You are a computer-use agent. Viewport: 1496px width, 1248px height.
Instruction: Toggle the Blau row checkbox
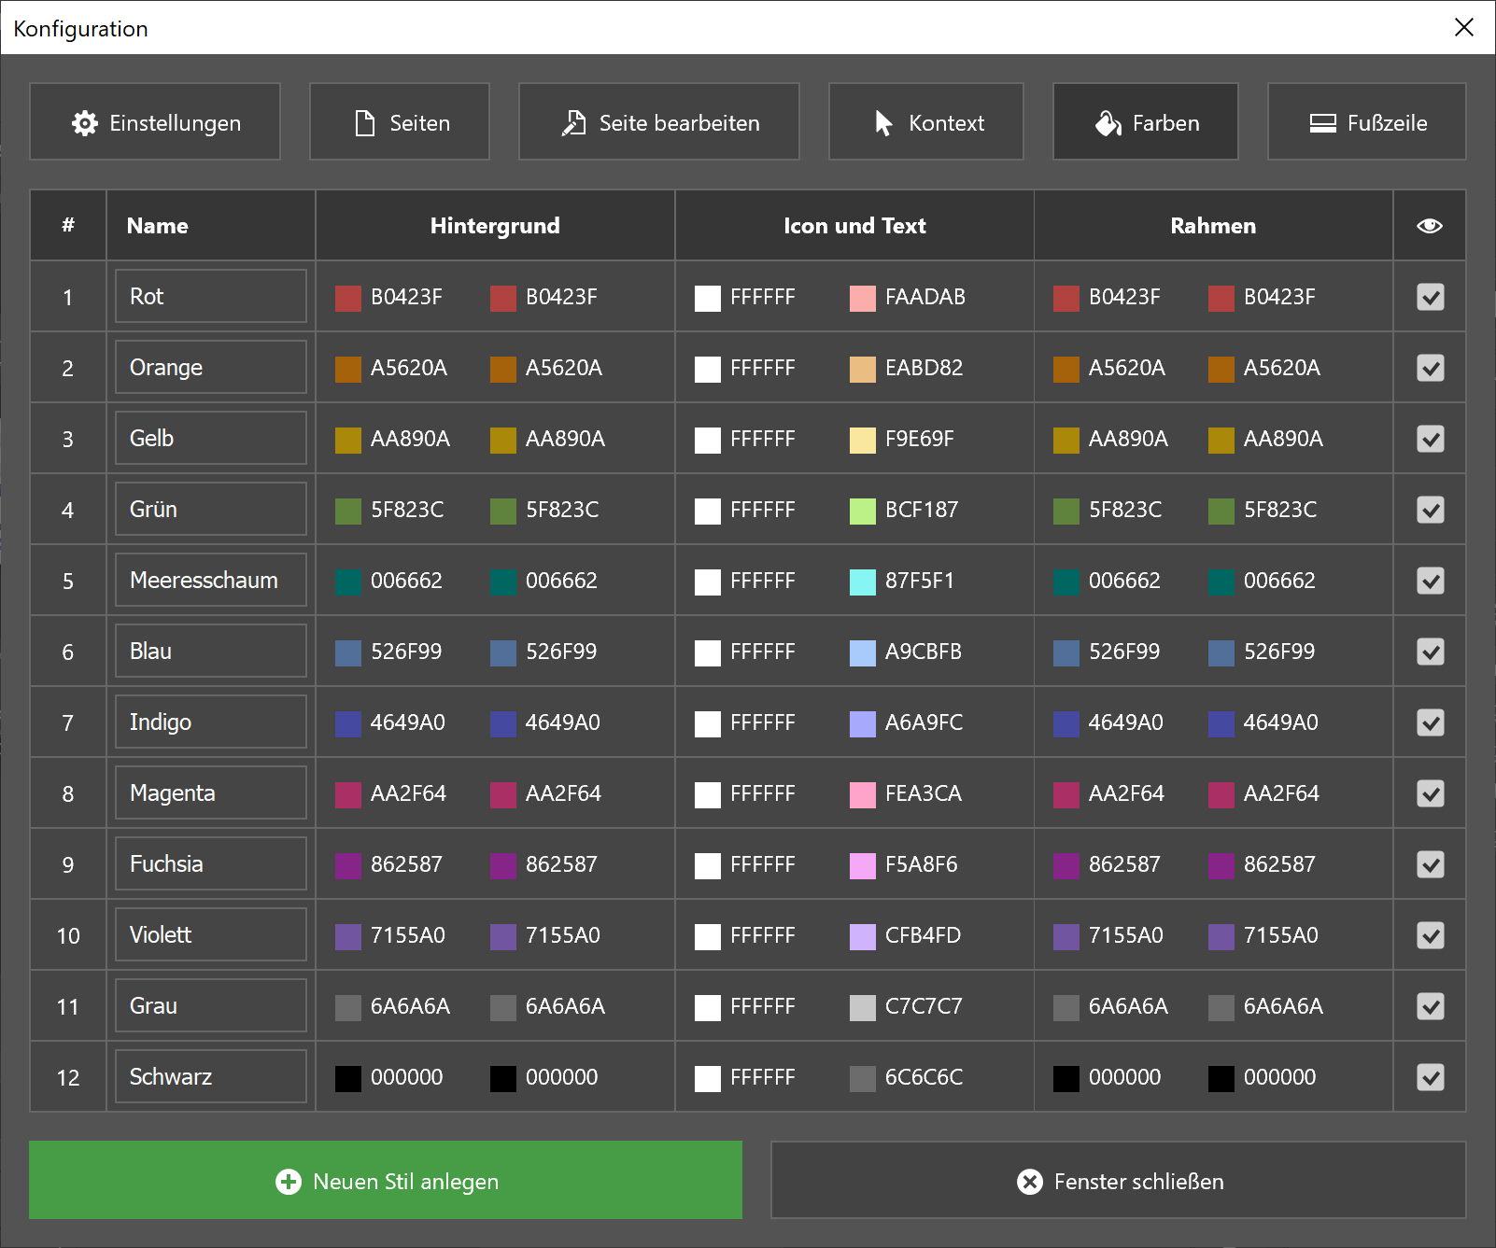click(x=1431, y=652)
